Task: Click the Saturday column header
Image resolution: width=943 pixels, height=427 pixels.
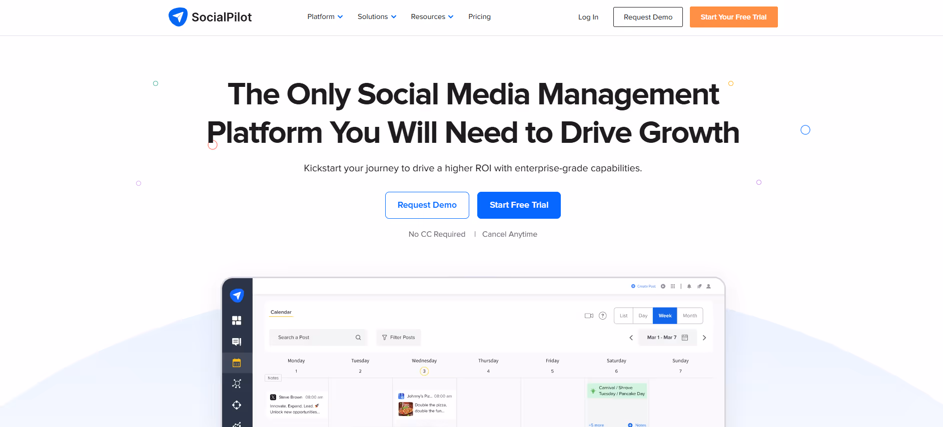Action: (616, 361)
